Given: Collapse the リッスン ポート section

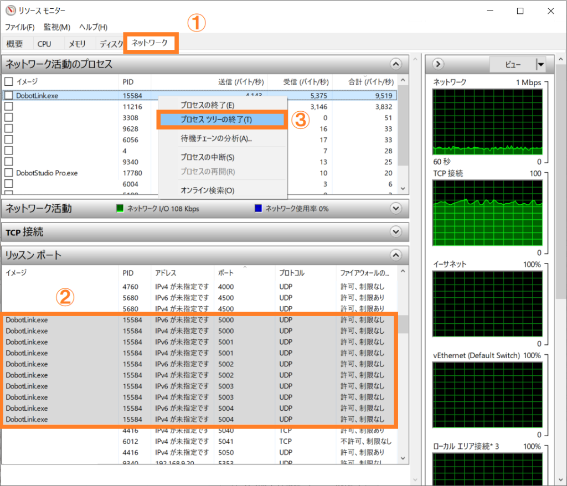Looking at the screenshot, I should click(395, 255).
